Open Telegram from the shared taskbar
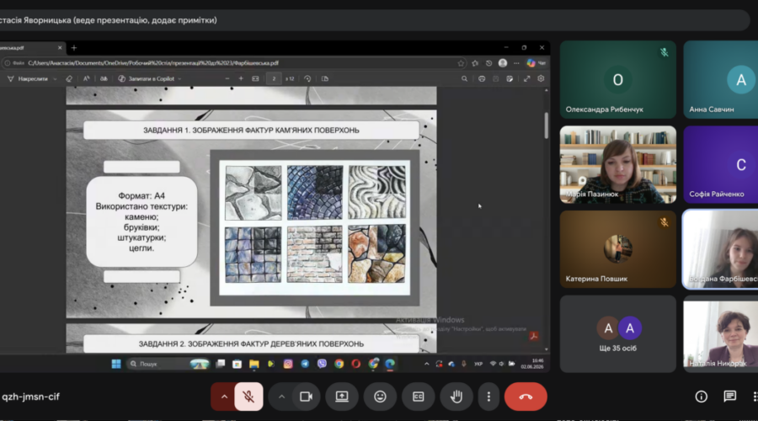 tap(305, 364)
